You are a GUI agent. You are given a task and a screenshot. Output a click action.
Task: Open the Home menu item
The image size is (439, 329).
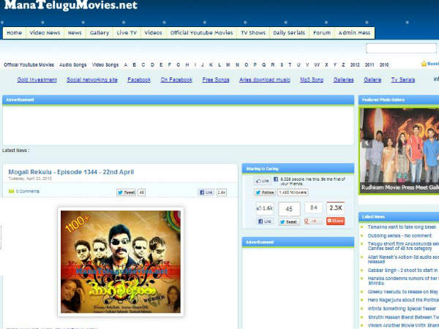point(15,33)
